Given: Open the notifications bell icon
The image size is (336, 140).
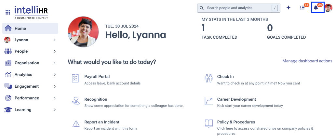Looking at the screenshot, I should click(x=316, y=8).
